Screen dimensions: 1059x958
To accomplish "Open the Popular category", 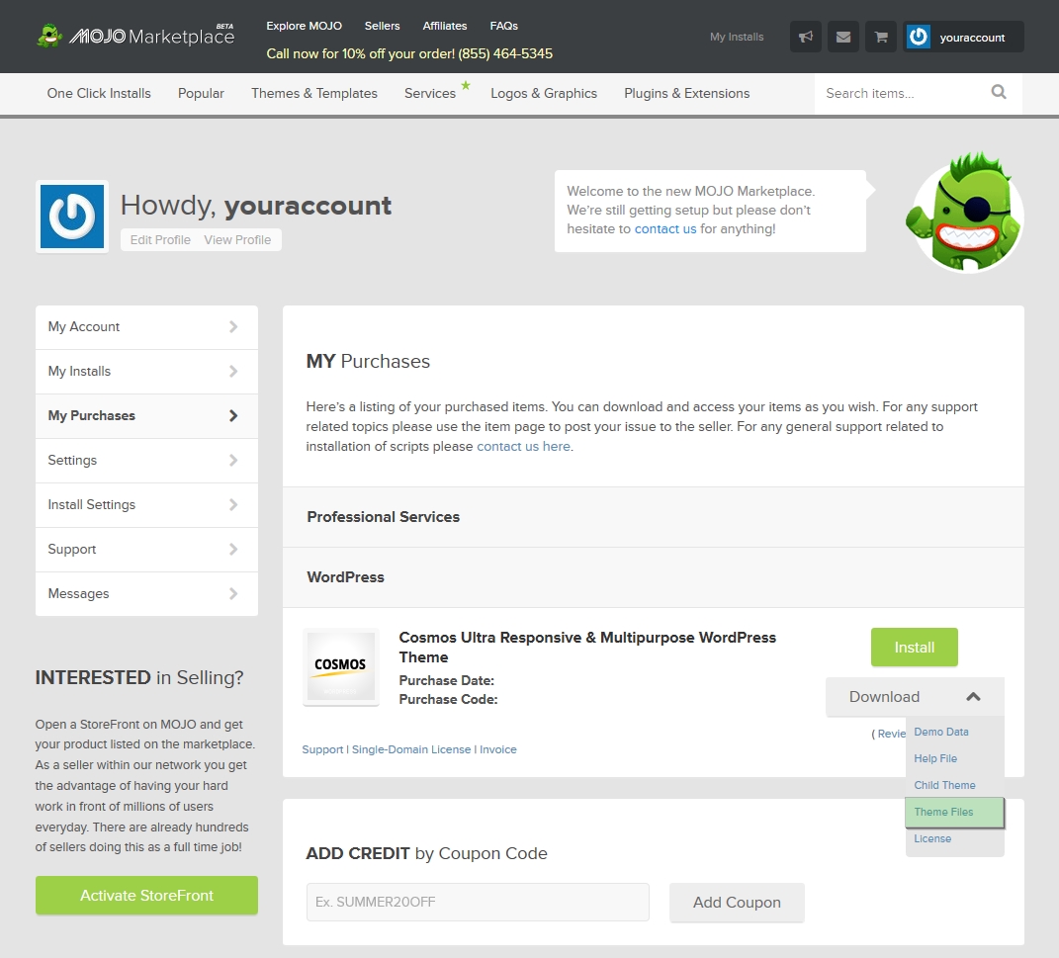I will [201, 93].
